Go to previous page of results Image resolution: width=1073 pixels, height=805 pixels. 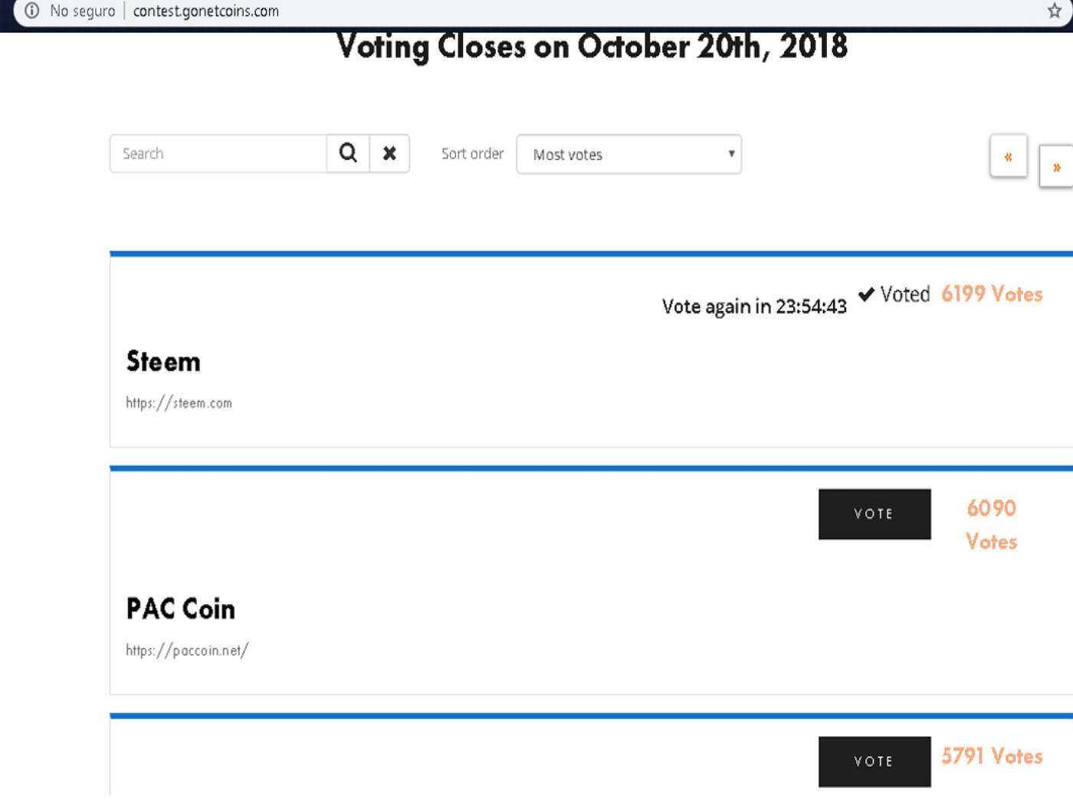pos(1008,156)
